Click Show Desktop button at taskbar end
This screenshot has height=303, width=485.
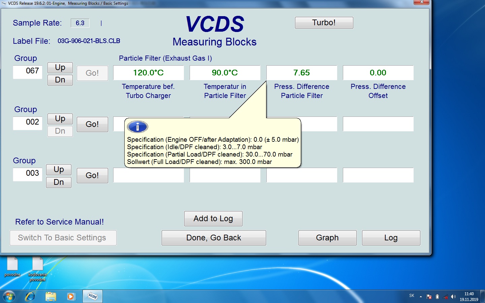483,296
